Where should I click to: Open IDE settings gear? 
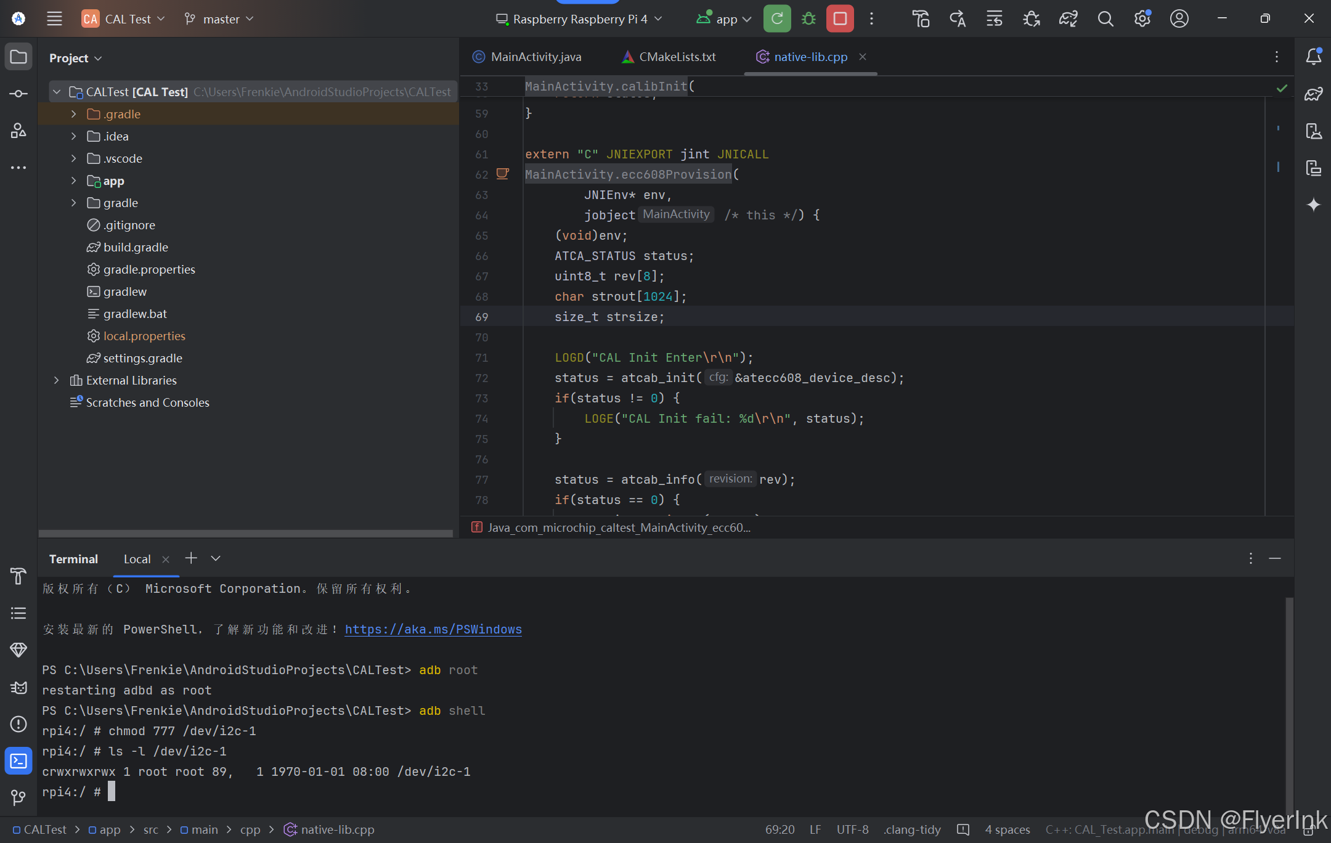click(1142, 18)
